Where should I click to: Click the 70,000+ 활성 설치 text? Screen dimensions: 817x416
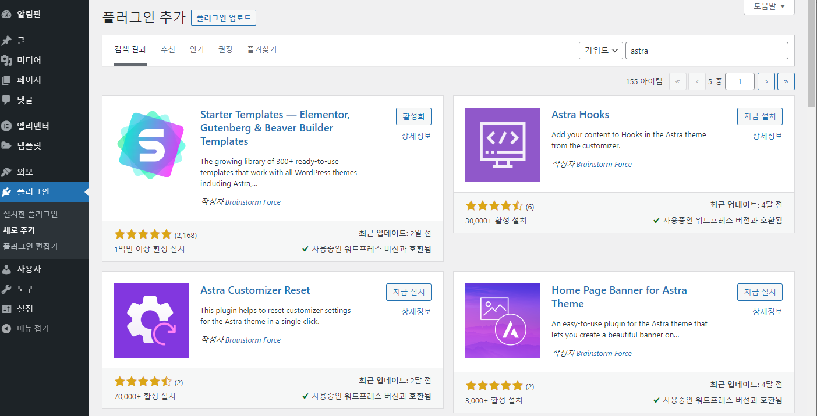click(x=145, y=396)
